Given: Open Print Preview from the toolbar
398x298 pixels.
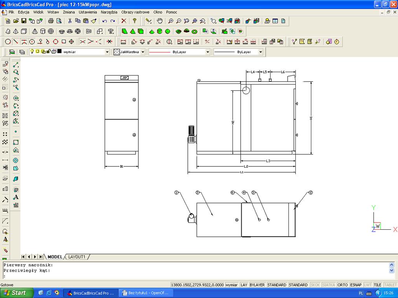Looking at the screenshot, I should click(59, 21).
